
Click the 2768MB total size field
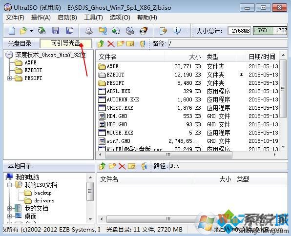coord(239,31)
